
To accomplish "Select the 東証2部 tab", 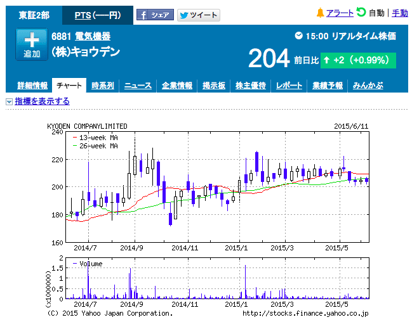I will (34, 15).
